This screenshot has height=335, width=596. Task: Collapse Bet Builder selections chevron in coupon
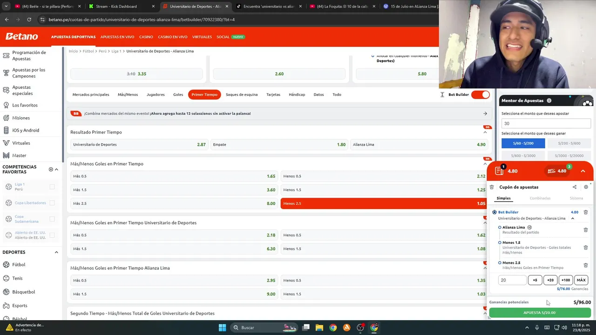(x=573, y=218)
